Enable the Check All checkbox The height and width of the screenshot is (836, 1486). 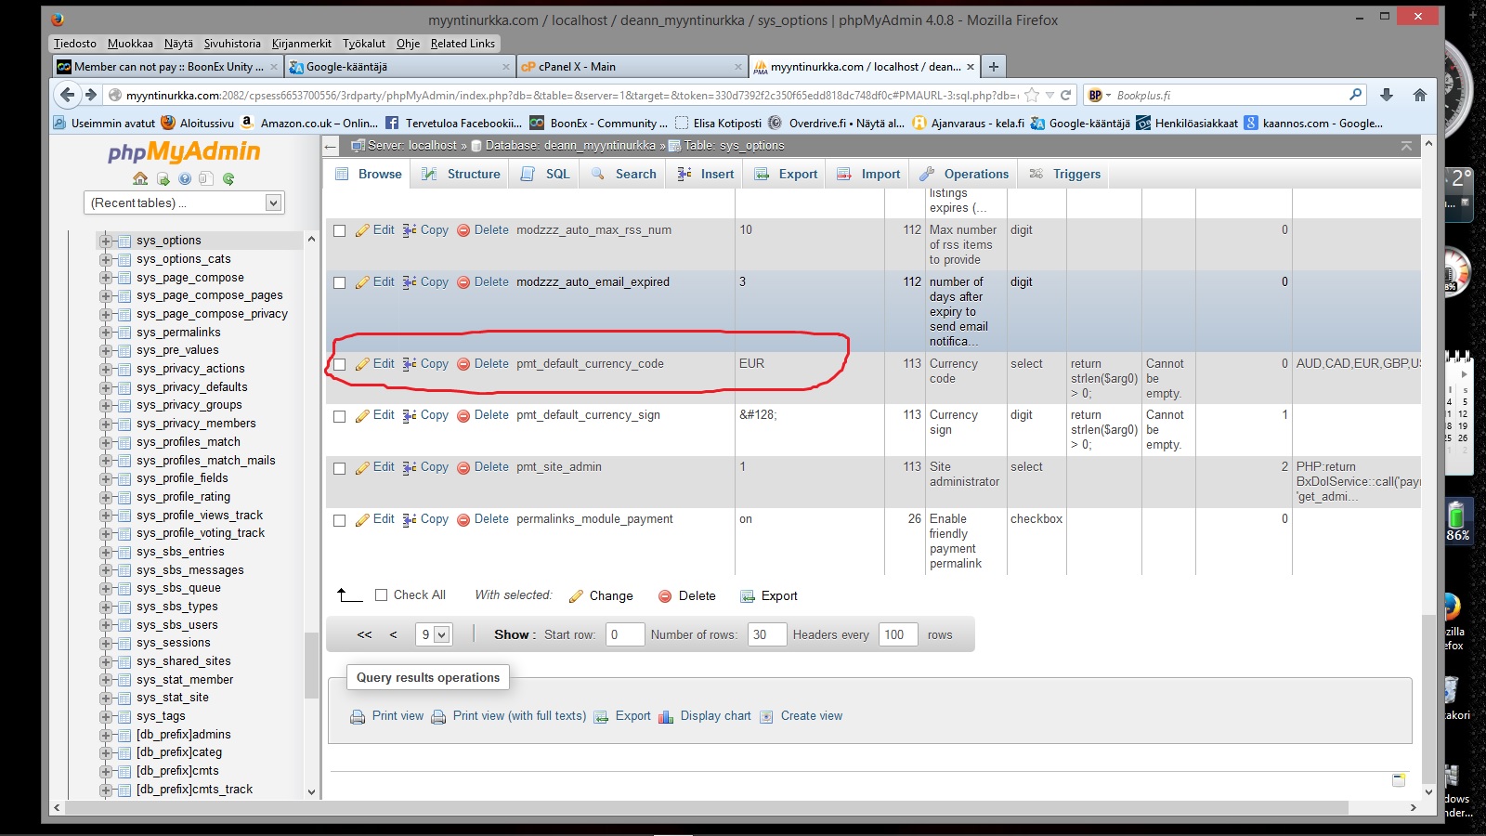tap(381, 595)
